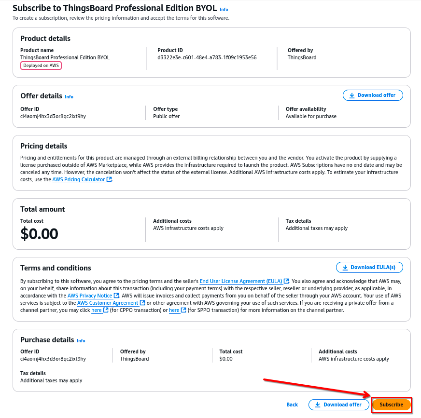Viewport: 421px width, 418px height.
Task: Open the End User License Agreement link
Action: pyautogui.click(x=241, y=281)
